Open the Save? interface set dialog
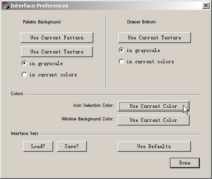The height and width of the screenshot is (179, 212). click(72, 146)
